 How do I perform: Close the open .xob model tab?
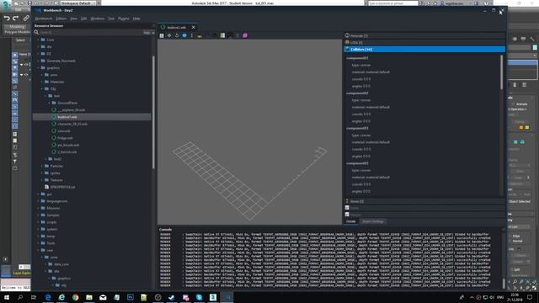pos(193,27)
